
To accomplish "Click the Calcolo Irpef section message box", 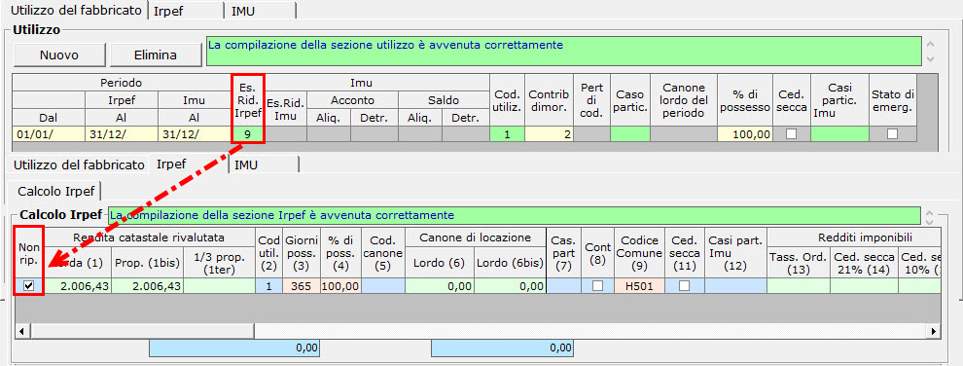I will pos(514,215).
